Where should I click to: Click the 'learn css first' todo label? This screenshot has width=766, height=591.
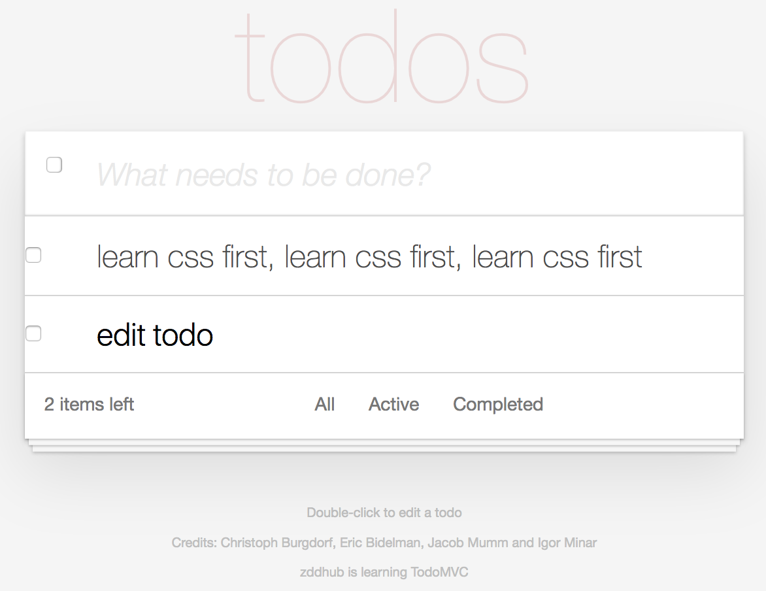click(369, 256)
